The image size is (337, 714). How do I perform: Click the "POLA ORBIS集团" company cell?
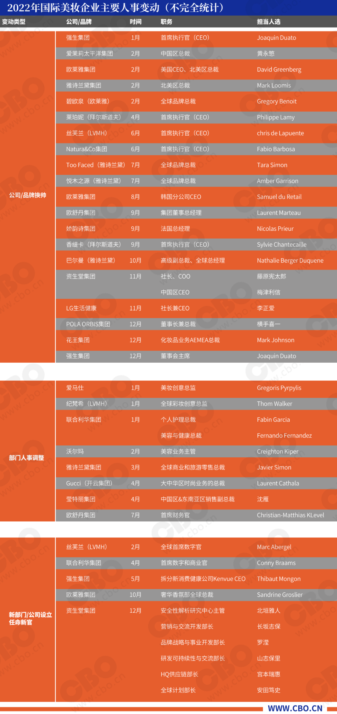point(88,324)
